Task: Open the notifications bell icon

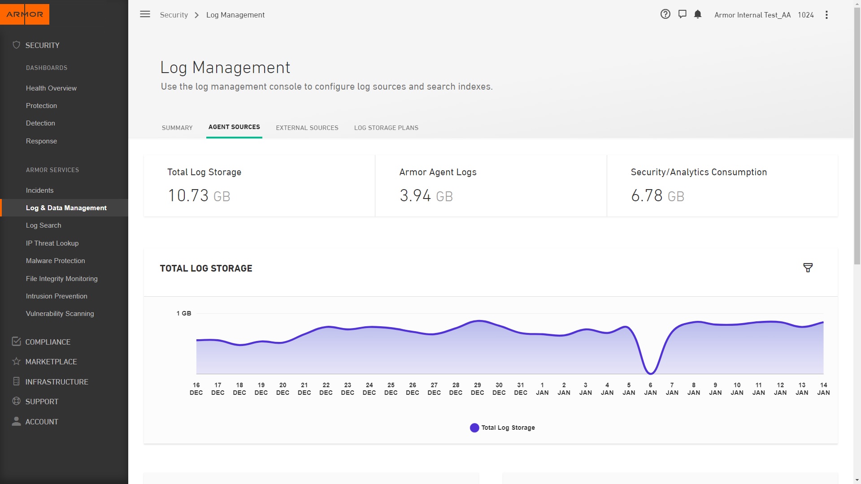Action: pyautogui.click(x=698, y=14)
